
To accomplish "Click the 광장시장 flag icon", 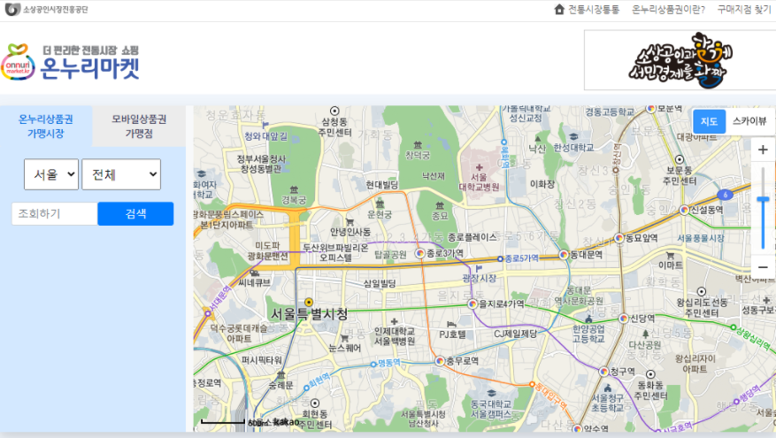I will pos(479,269).
